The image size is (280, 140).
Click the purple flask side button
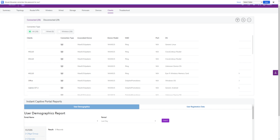click(x=275, y=73)
